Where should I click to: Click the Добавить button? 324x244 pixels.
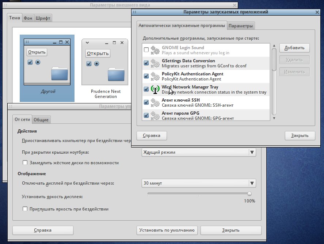[294, 48]
